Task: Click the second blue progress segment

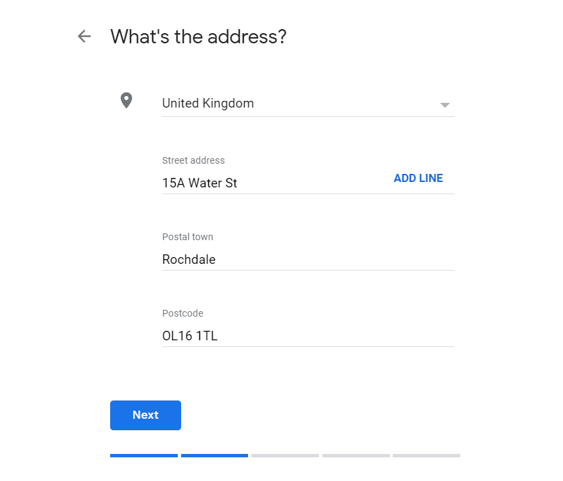Action: (215, 455)
